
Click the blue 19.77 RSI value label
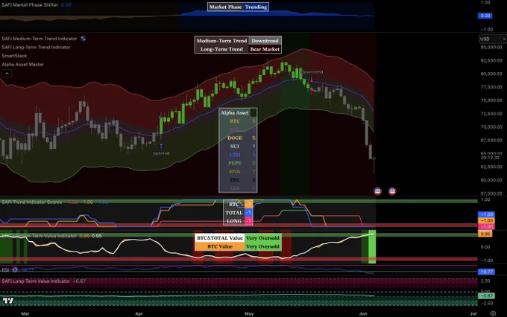click(x=486, y=272)
